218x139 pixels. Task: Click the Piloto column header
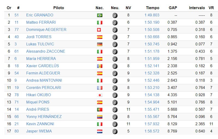(59, 8)
